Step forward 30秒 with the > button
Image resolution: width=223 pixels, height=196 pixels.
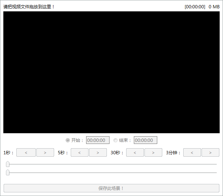coord(153,153)
